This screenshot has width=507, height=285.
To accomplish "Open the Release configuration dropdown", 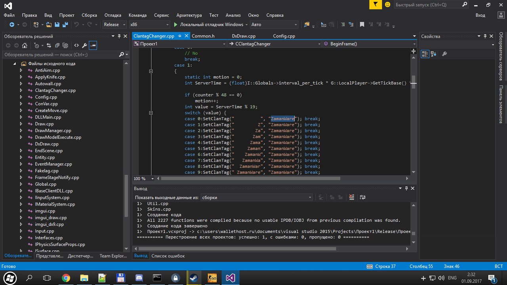I will tap(114, 25).
